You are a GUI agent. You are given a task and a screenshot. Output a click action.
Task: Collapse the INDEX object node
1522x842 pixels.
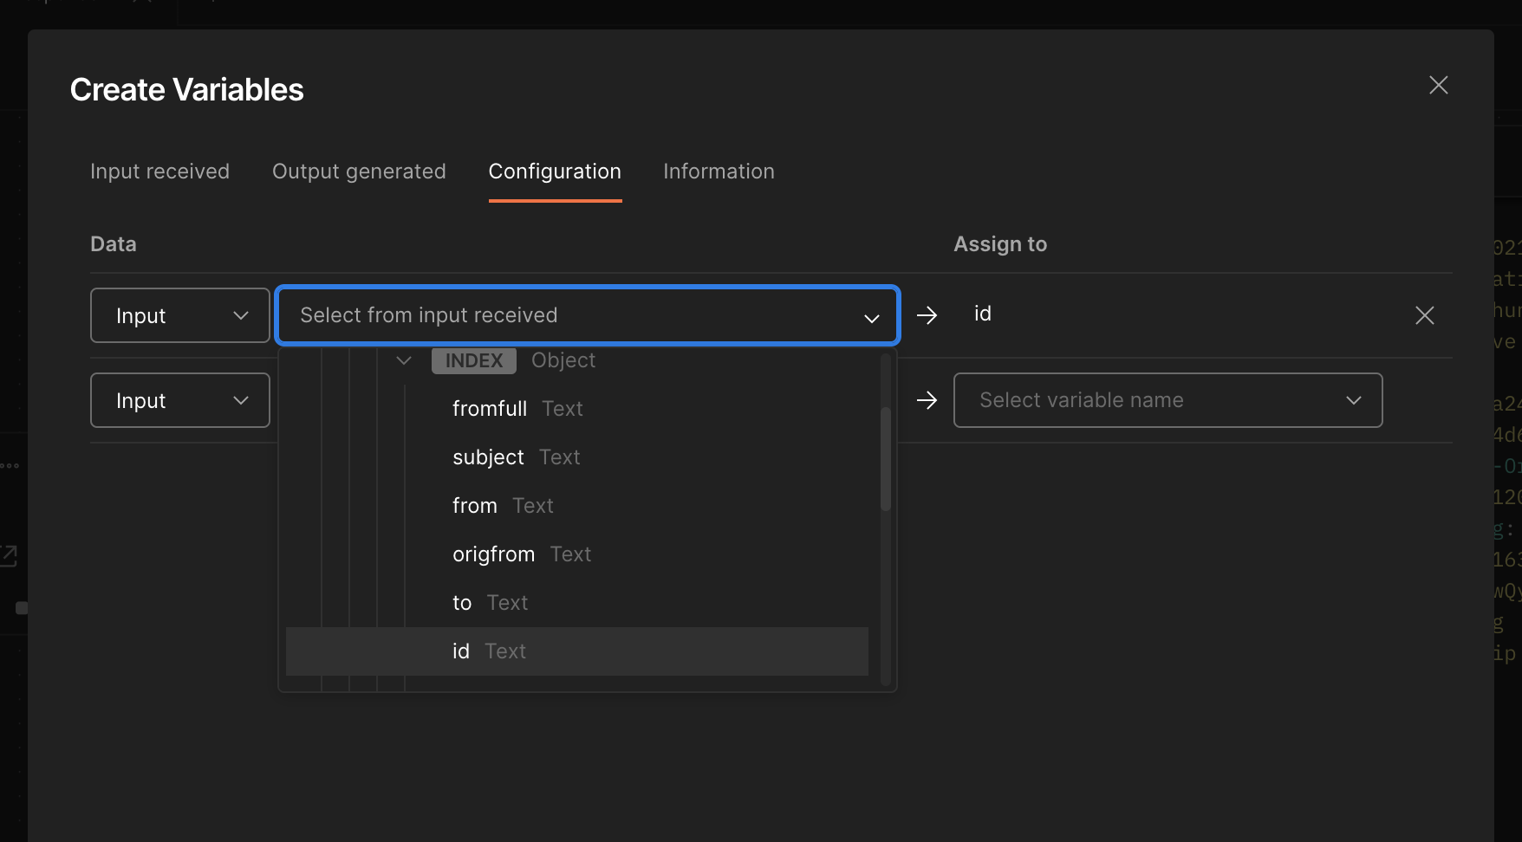pyautogui.click(x=404, y=360)
